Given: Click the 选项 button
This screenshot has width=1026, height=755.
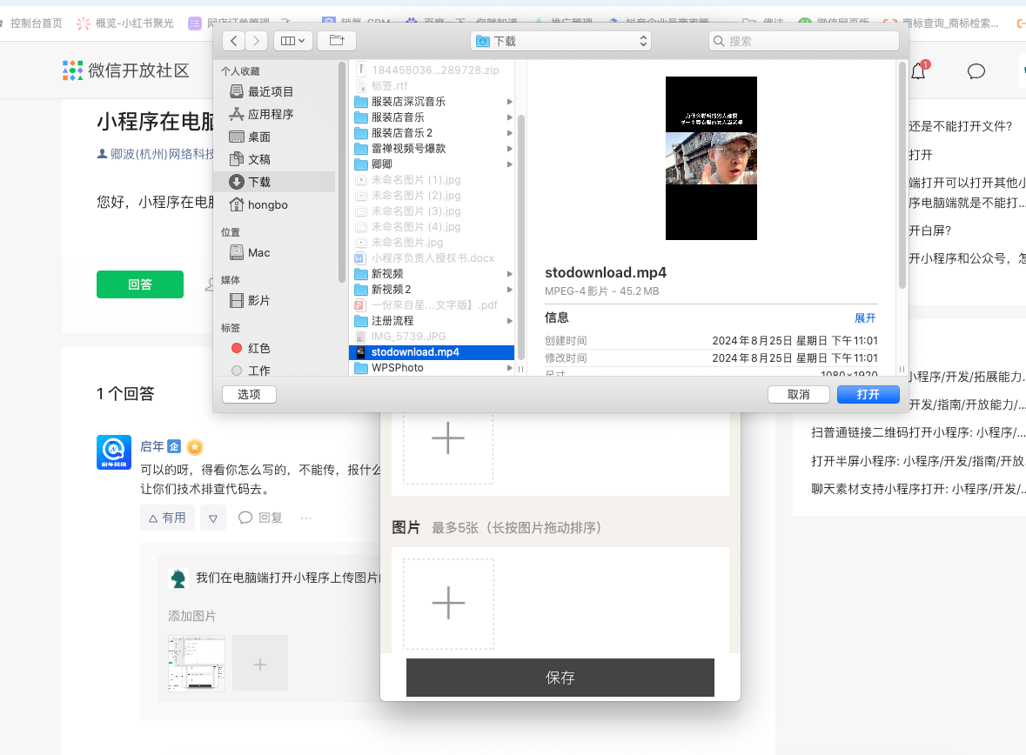Looking at the screenshot, I should 249,395.
